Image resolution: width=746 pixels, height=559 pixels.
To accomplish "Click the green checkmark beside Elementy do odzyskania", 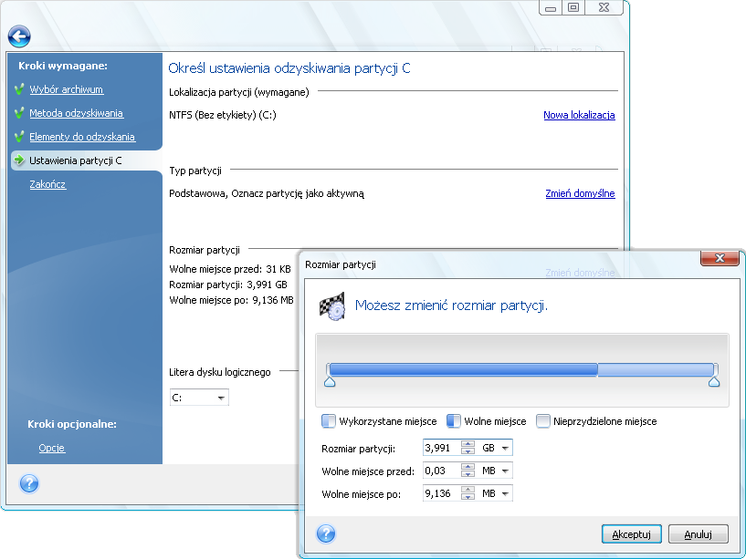I will [x=19, y=137].
